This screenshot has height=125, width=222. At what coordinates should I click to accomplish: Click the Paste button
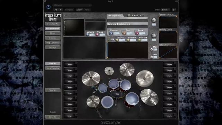pos(87,10)
